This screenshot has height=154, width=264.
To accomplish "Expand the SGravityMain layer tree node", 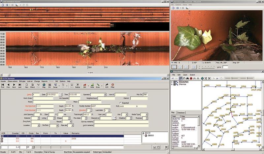I will pyautogui.click(x=172, y=82).
